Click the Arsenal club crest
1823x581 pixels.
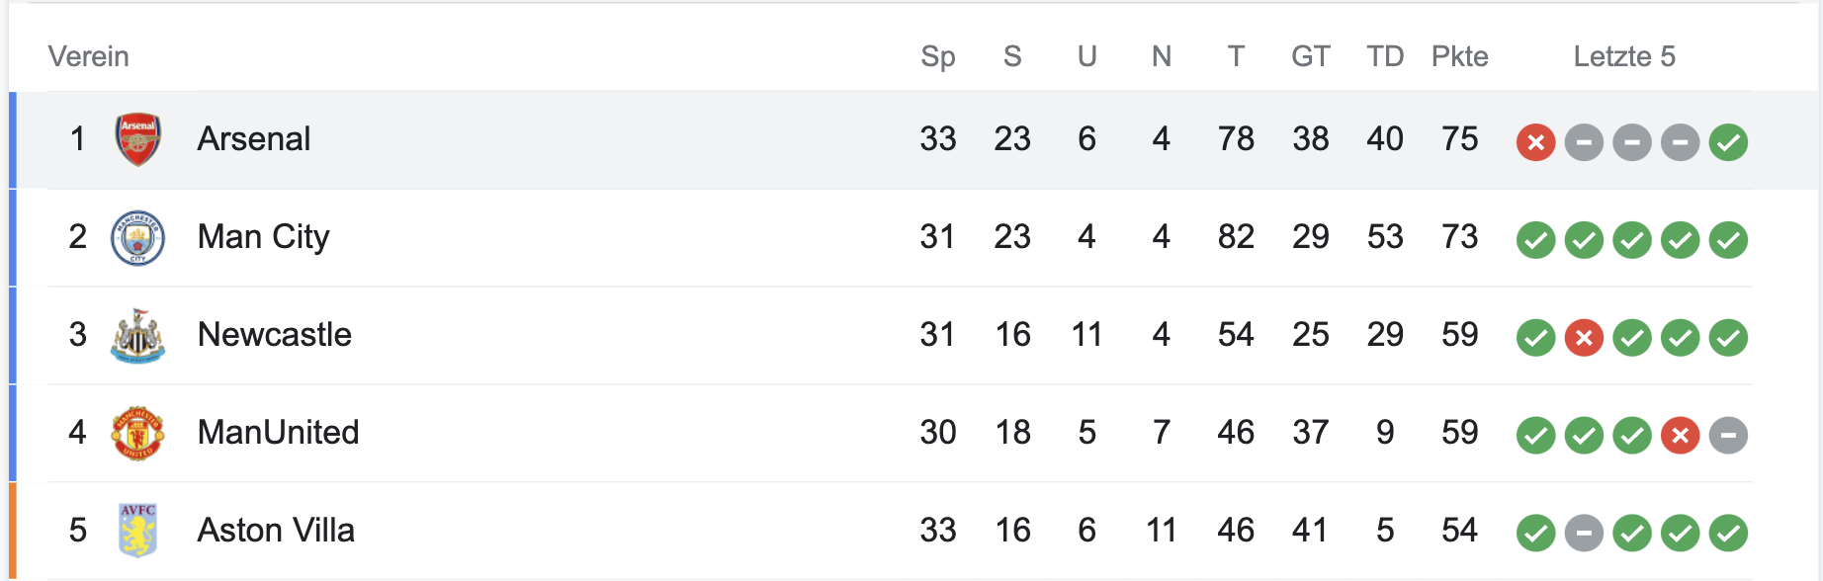[137, 139]
